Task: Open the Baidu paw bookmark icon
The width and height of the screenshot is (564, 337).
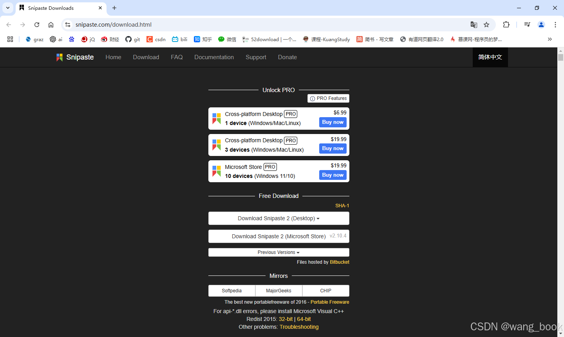Action: click(x=72, y=39)
